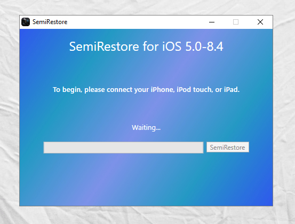Click the "SemiRestore" title bar text
The image size is (295, 224).
[x=50, y=22]
